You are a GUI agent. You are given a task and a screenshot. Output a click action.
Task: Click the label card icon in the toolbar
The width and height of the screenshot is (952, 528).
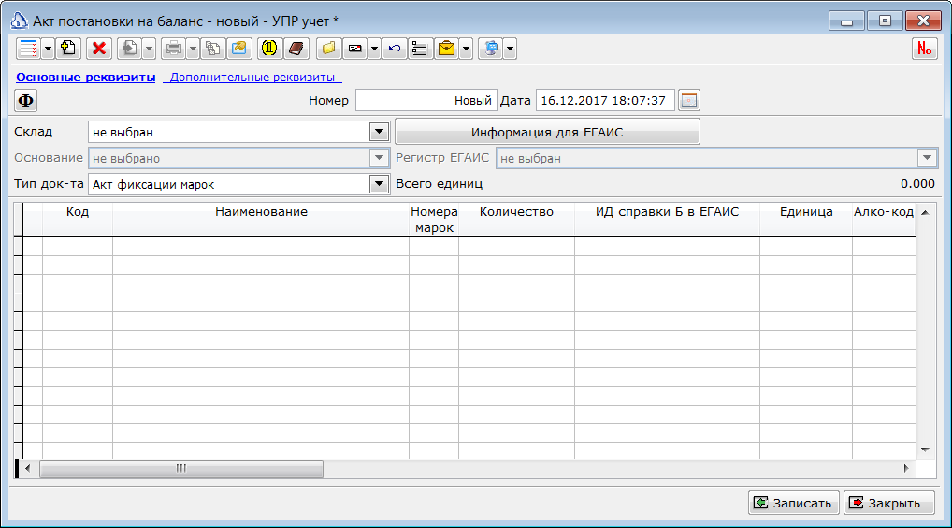pos(355,49)
